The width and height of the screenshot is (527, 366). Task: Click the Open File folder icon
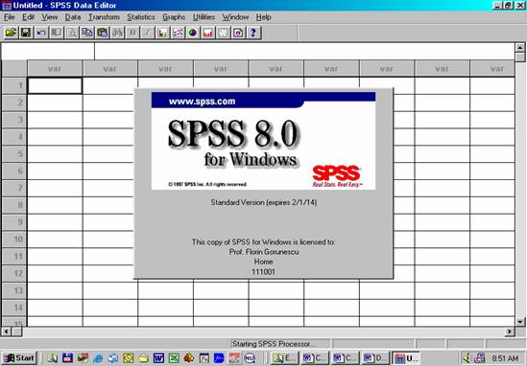[11, 33]
